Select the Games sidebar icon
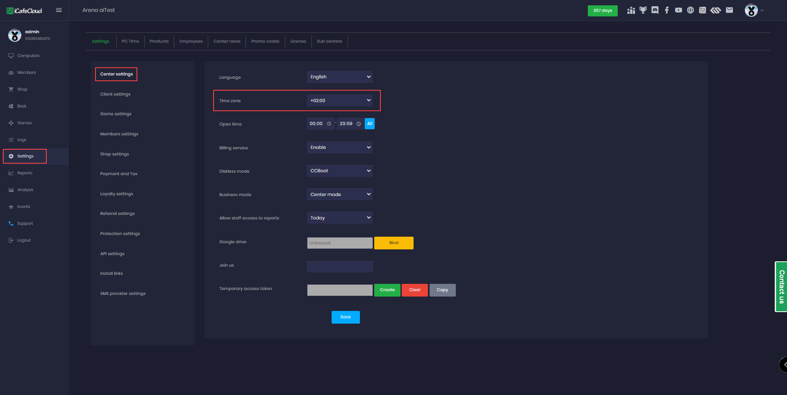Image resolution: width=787 pixels, height=395 pixels. pyautogui.click(x=11, y=123)
